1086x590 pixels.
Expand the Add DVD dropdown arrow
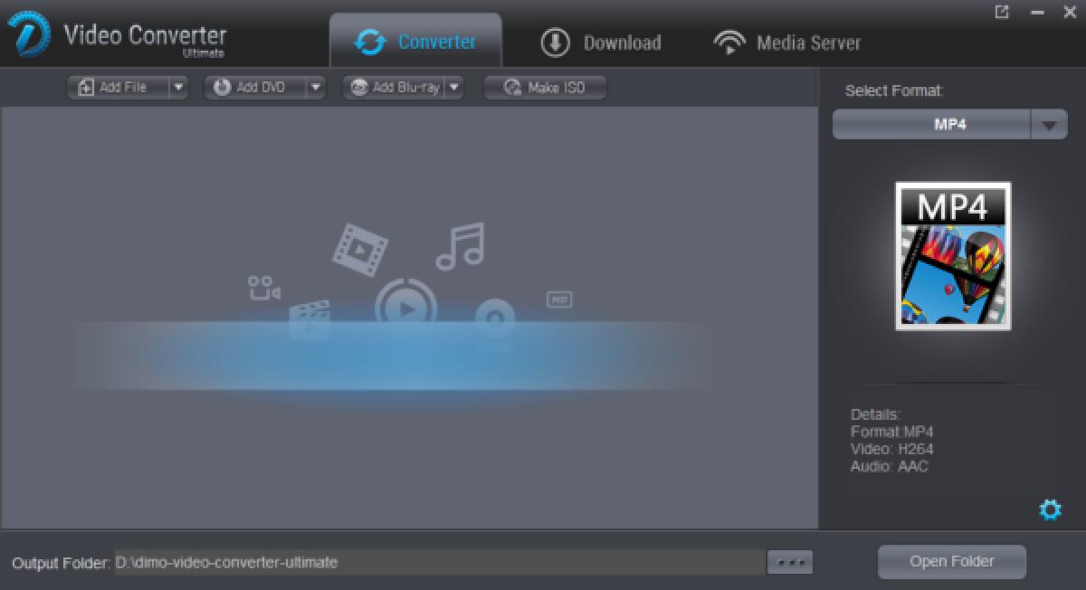click(x=316, y=87)
